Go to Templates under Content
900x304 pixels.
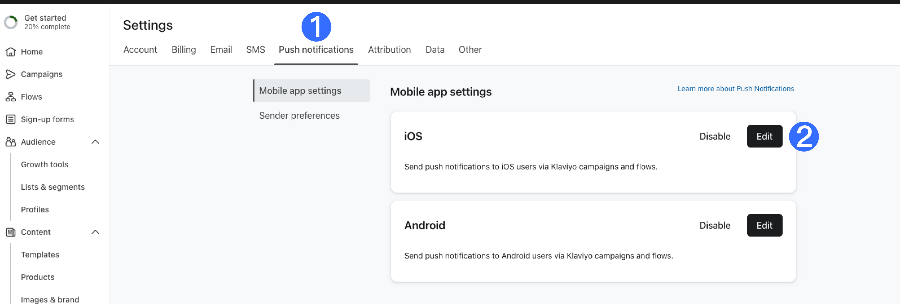point(40,254)
